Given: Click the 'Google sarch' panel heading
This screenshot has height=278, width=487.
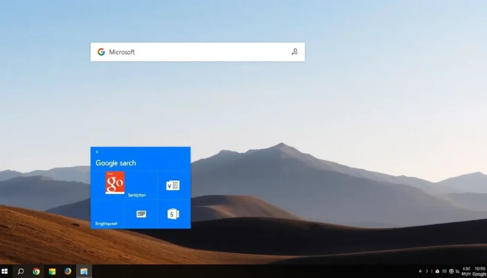Looking at the screenshot, I should 116,163.
